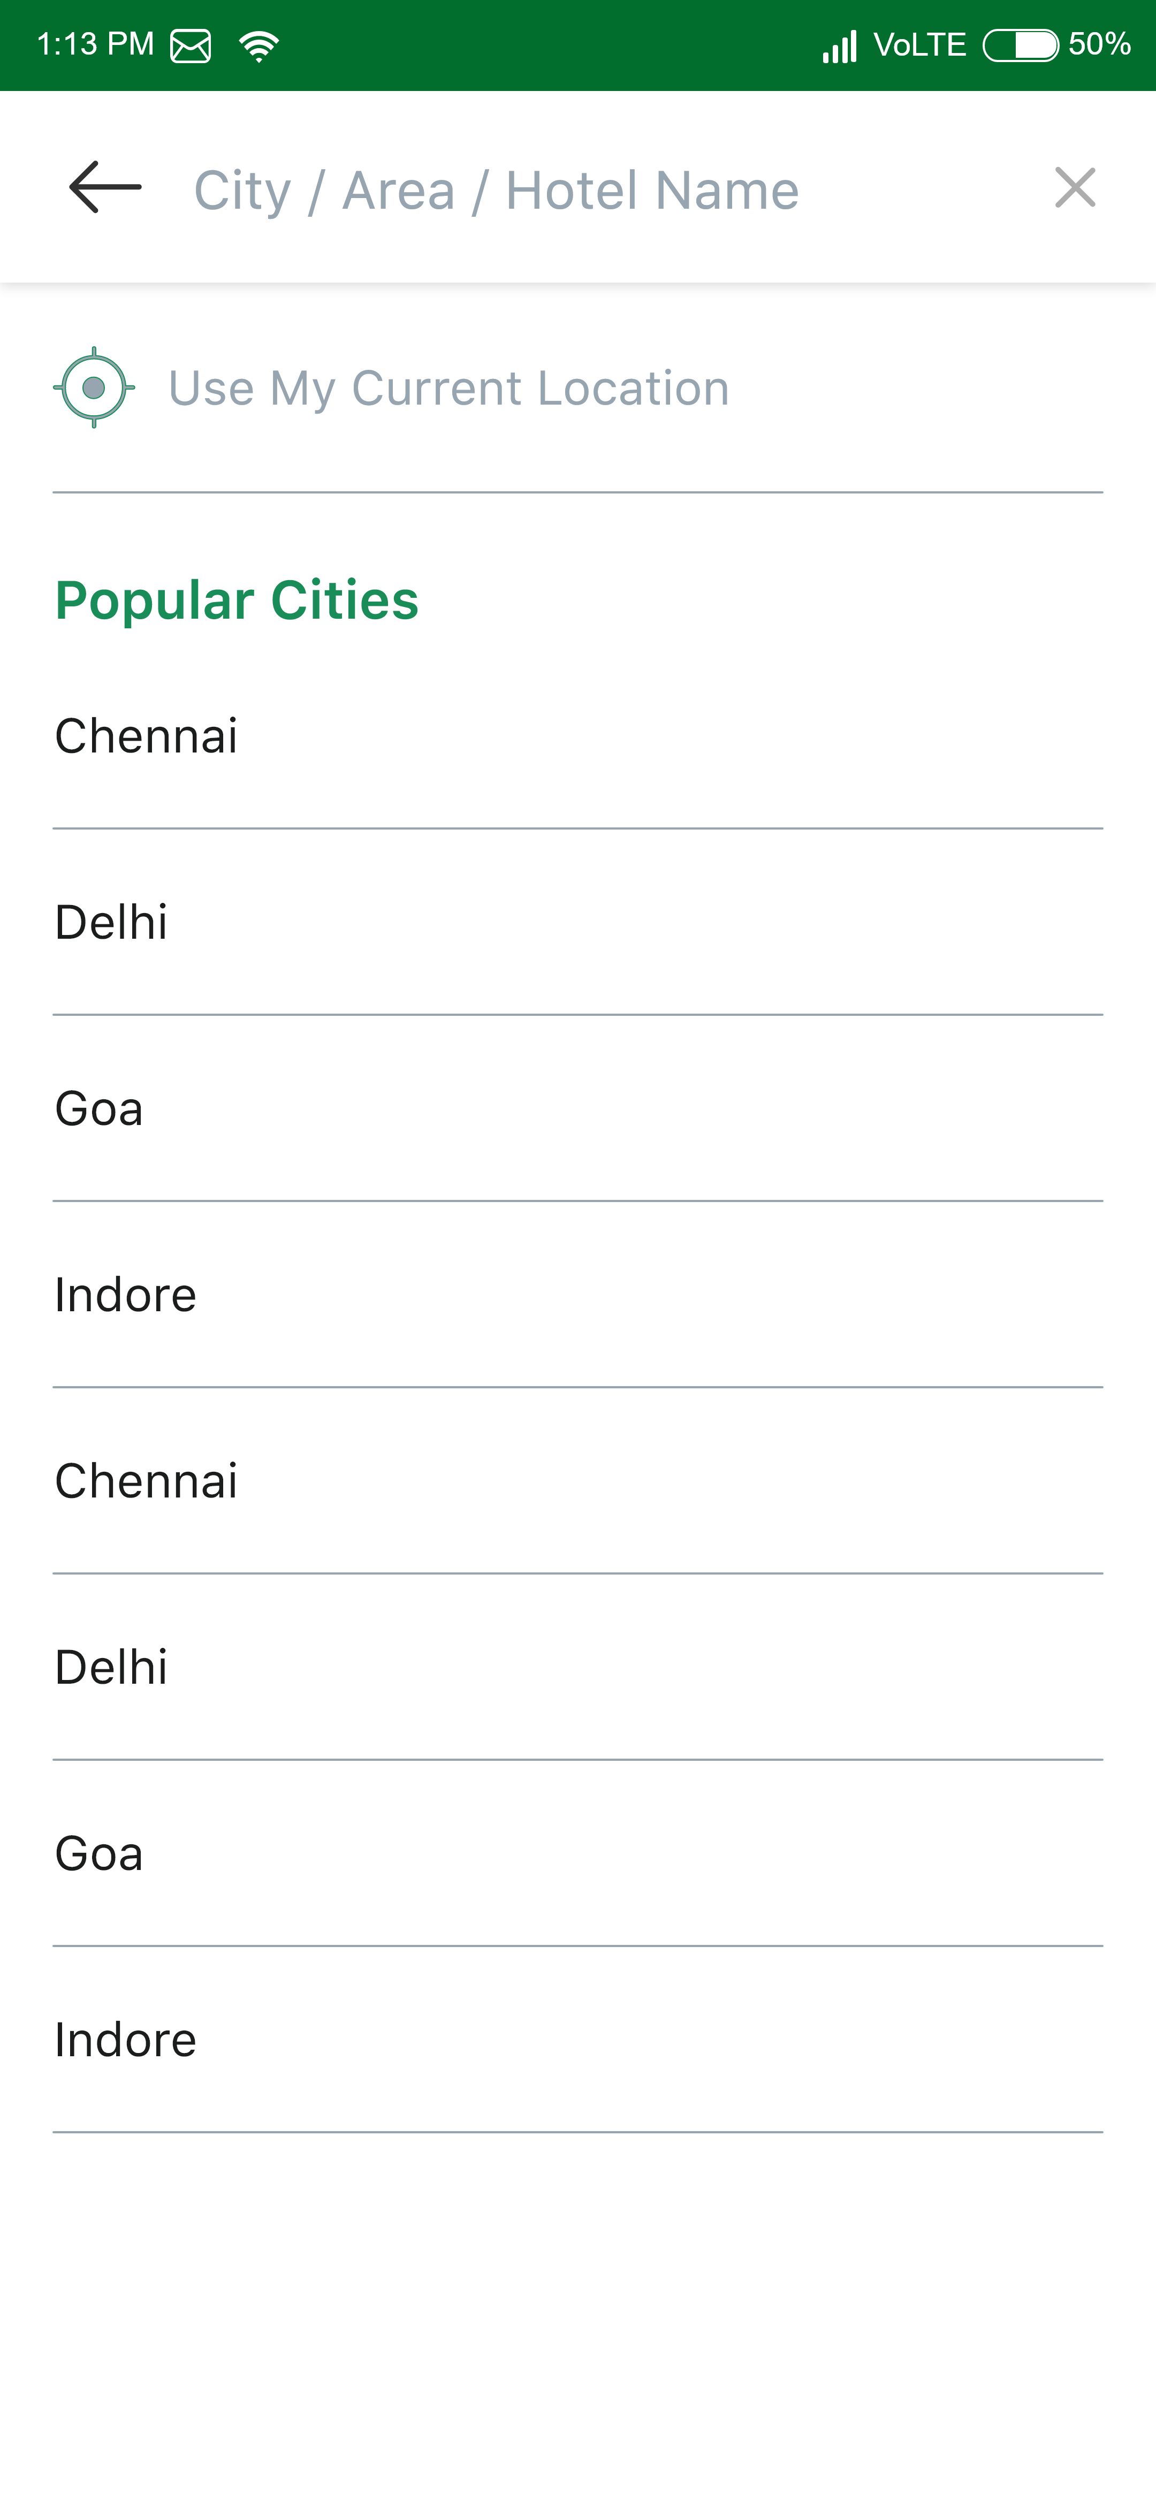Viewport: 1156px width, 2509px height.
Task: Select Use My Current Location
Action: (448, 389)
